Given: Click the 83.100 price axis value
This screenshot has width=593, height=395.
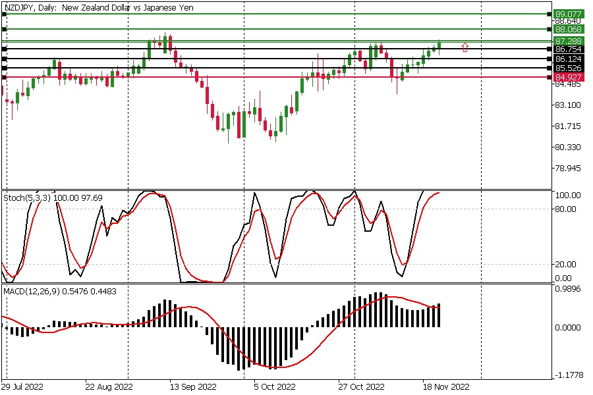Looking at the screenshot, I should [567, 105].
